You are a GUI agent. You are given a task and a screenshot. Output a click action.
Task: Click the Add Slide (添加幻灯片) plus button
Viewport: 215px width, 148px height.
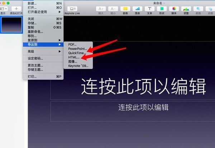click(16, 8)
